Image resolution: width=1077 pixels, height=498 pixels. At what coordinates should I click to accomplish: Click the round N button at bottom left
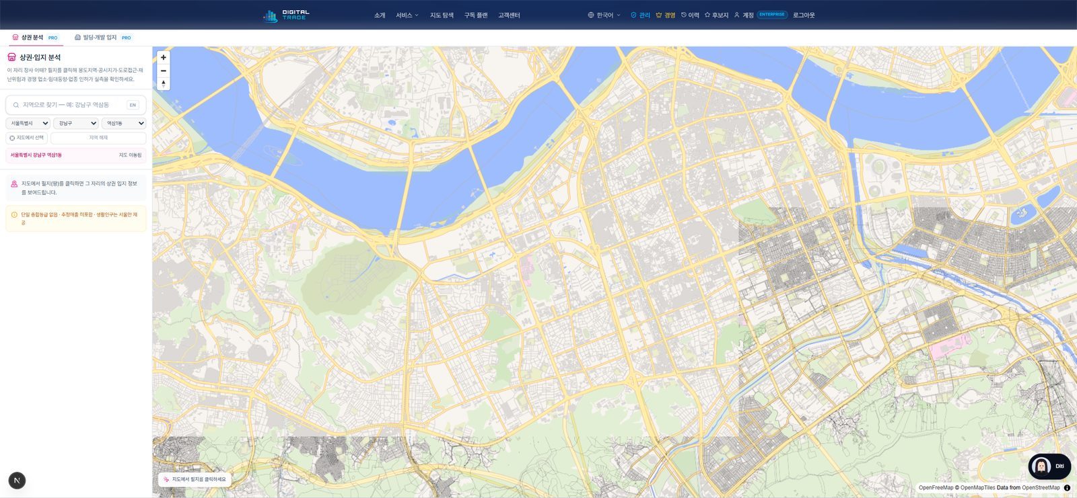pos(17,481)
